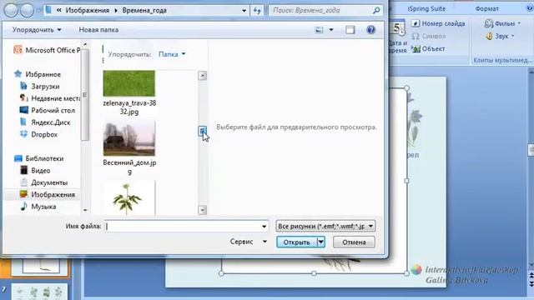
Task: Open the Упорядочить menu in the toolbar
Action: [x=37, y=30]
